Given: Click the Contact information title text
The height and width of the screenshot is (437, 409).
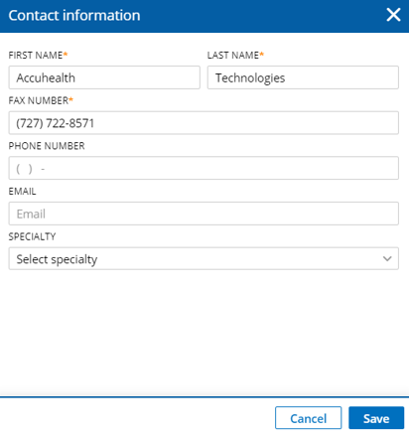Looking at the screenshot, I should tap(74, 16).
